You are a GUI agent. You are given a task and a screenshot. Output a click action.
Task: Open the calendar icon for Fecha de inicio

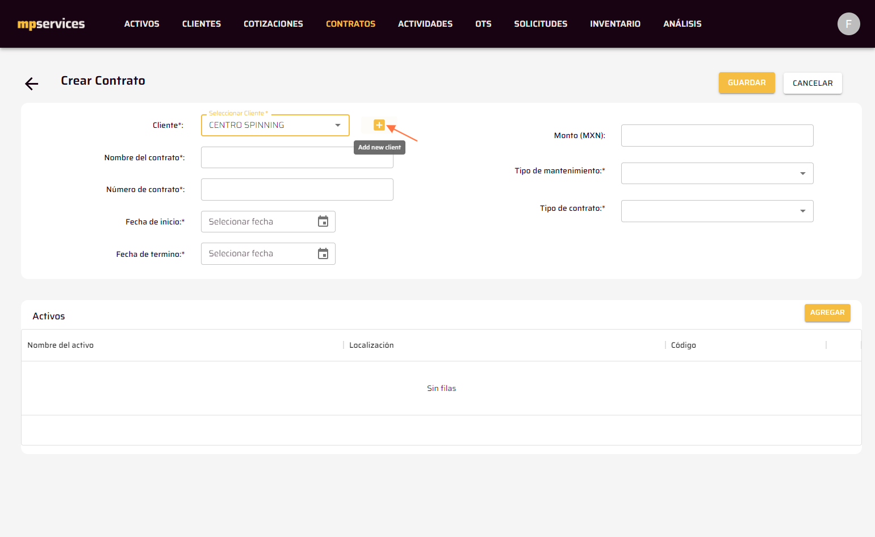tap(323, 222)
